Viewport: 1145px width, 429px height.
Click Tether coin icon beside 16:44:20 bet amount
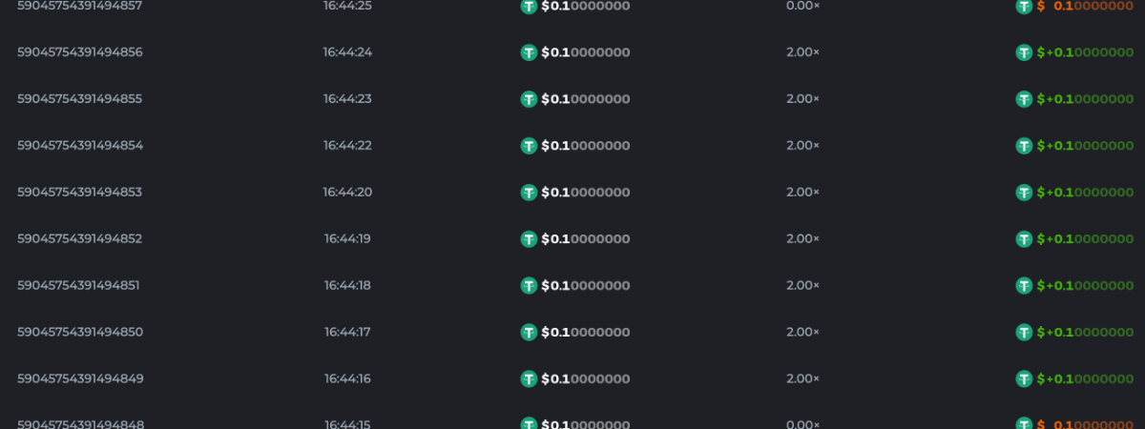529,193
